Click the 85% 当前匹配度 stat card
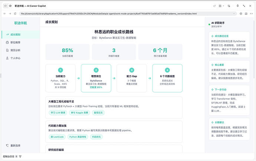256x161 pixels. click(x=68, y=52)
